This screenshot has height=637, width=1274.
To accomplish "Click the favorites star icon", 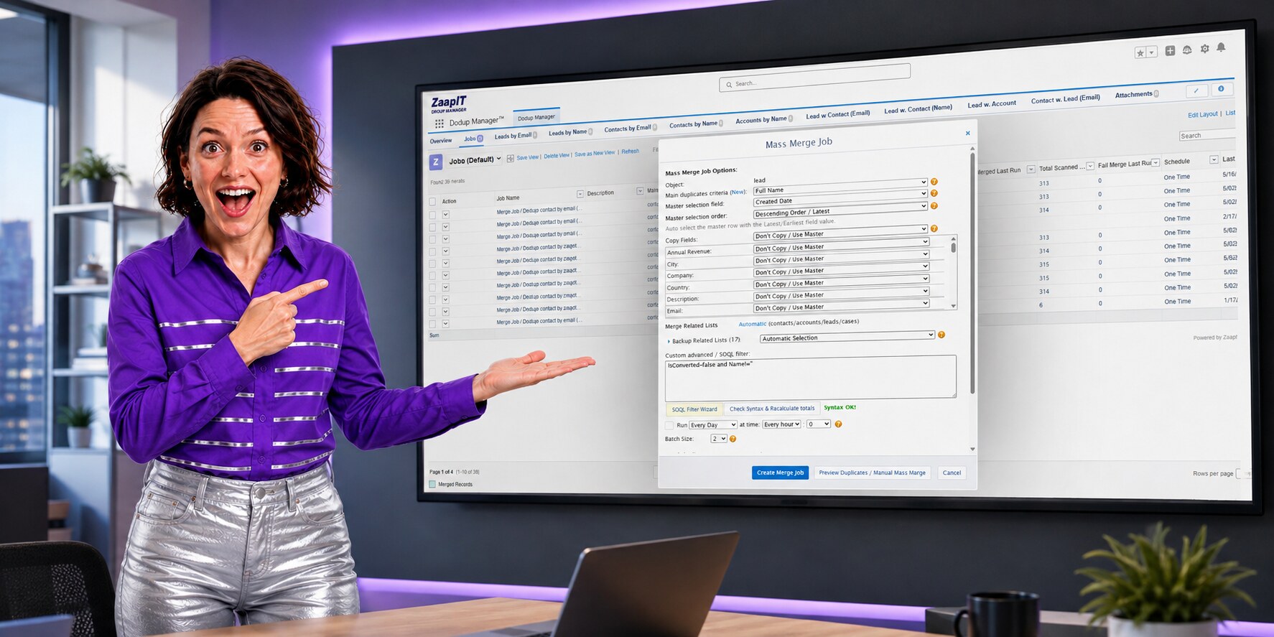I will coord(1140,52).
